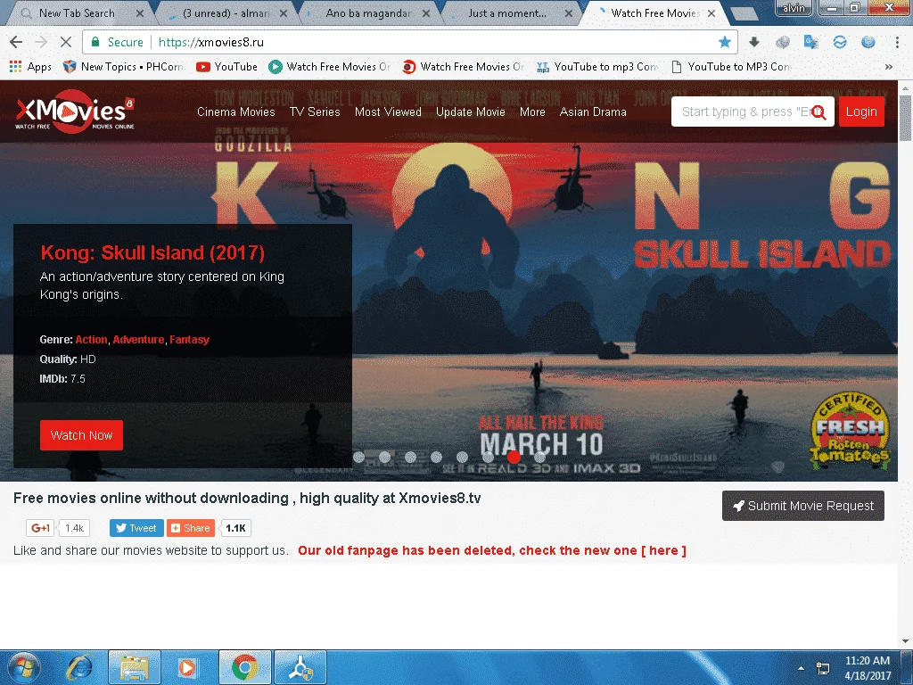Open the Asian Drama menu

(593, 111)
